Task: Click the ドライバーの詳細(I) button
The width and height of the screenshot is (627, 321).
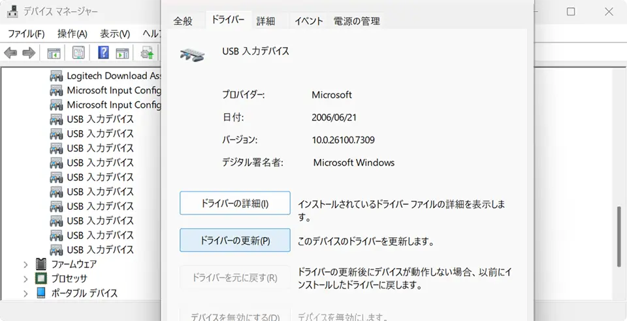Action: tap(234, 203)
